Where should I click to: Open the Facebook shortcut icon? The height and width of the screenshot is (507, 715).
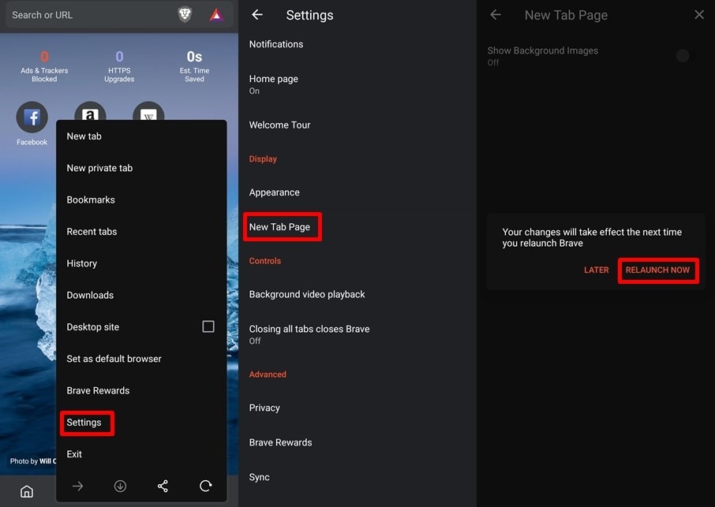pyautogui.click(x=32, y=117)
